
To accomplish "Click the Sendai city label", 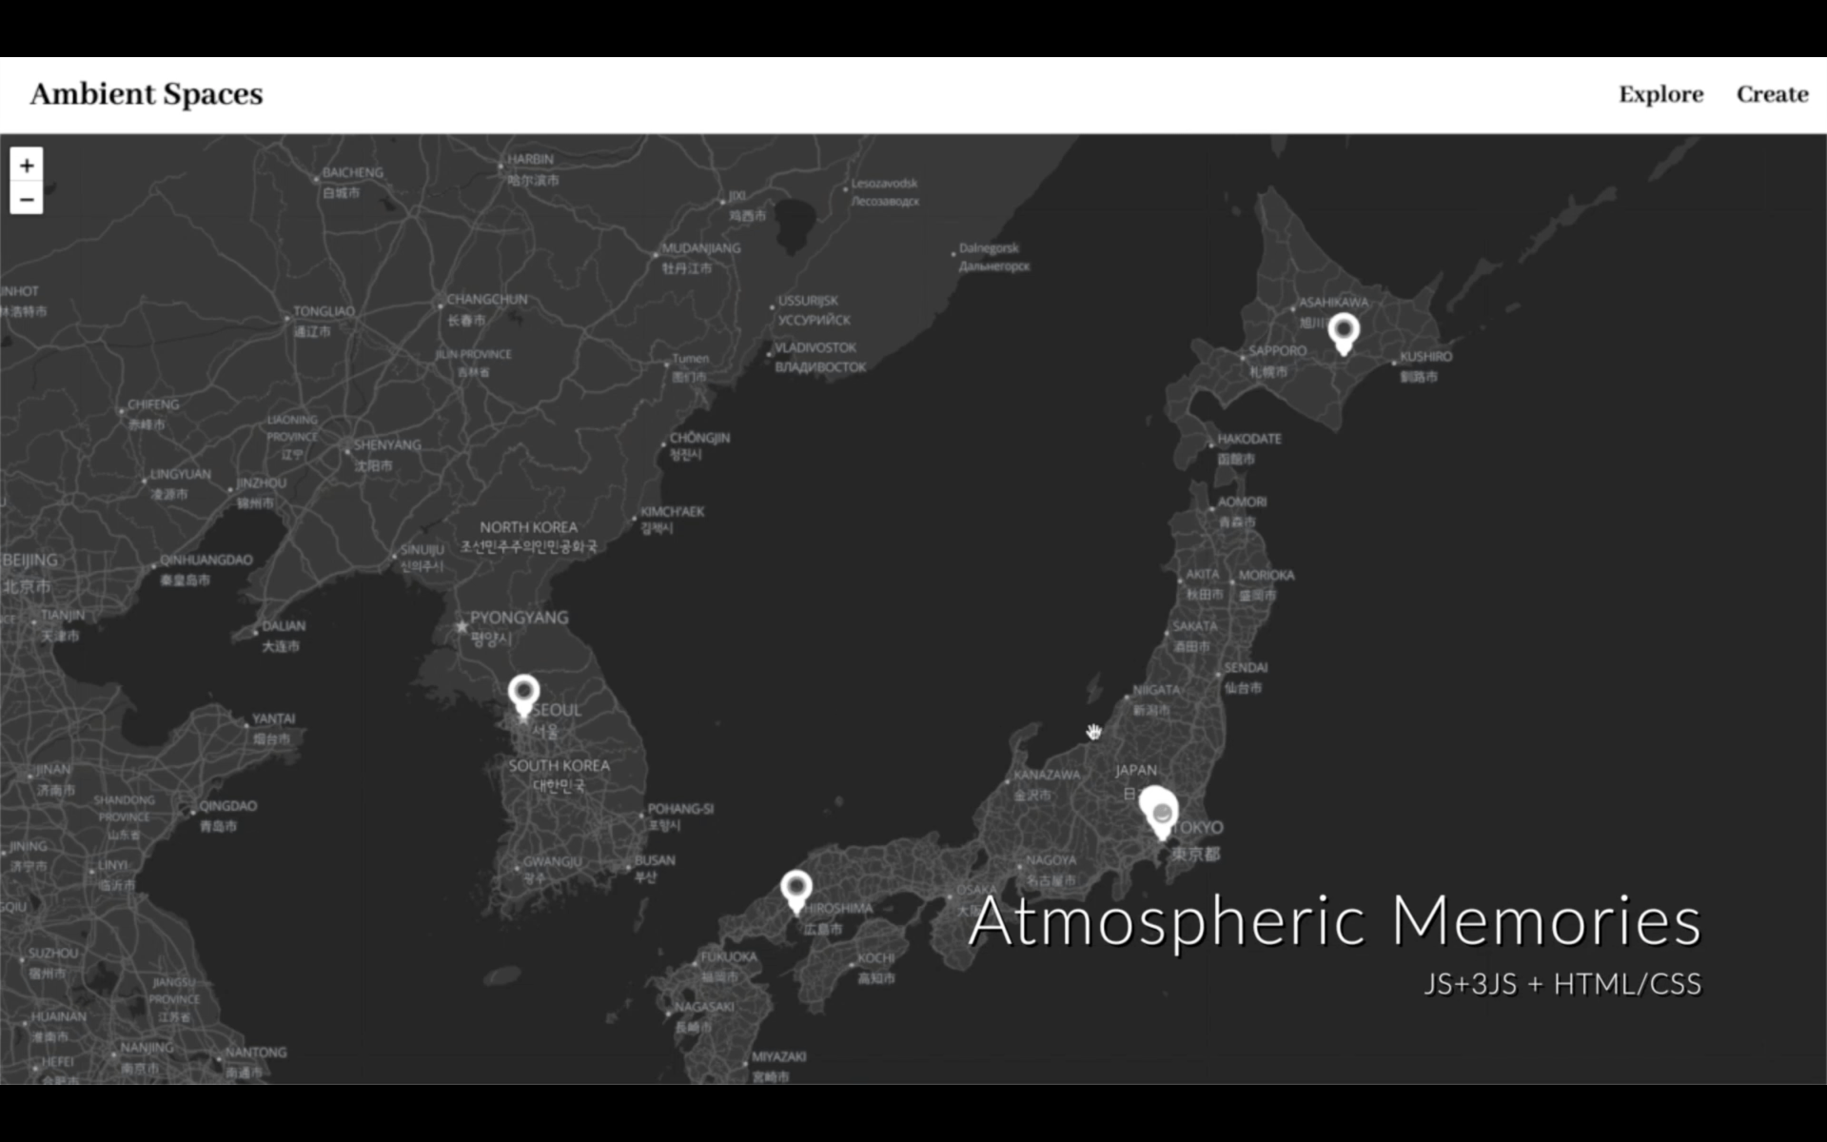I will coord(1246,668).
